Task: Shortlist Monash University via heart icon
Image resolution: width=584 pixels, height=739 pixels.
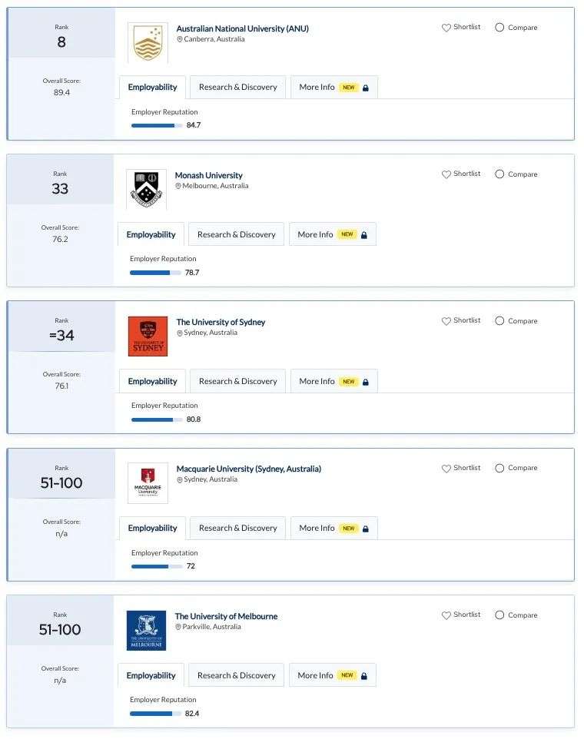Action: click(446, 174)
